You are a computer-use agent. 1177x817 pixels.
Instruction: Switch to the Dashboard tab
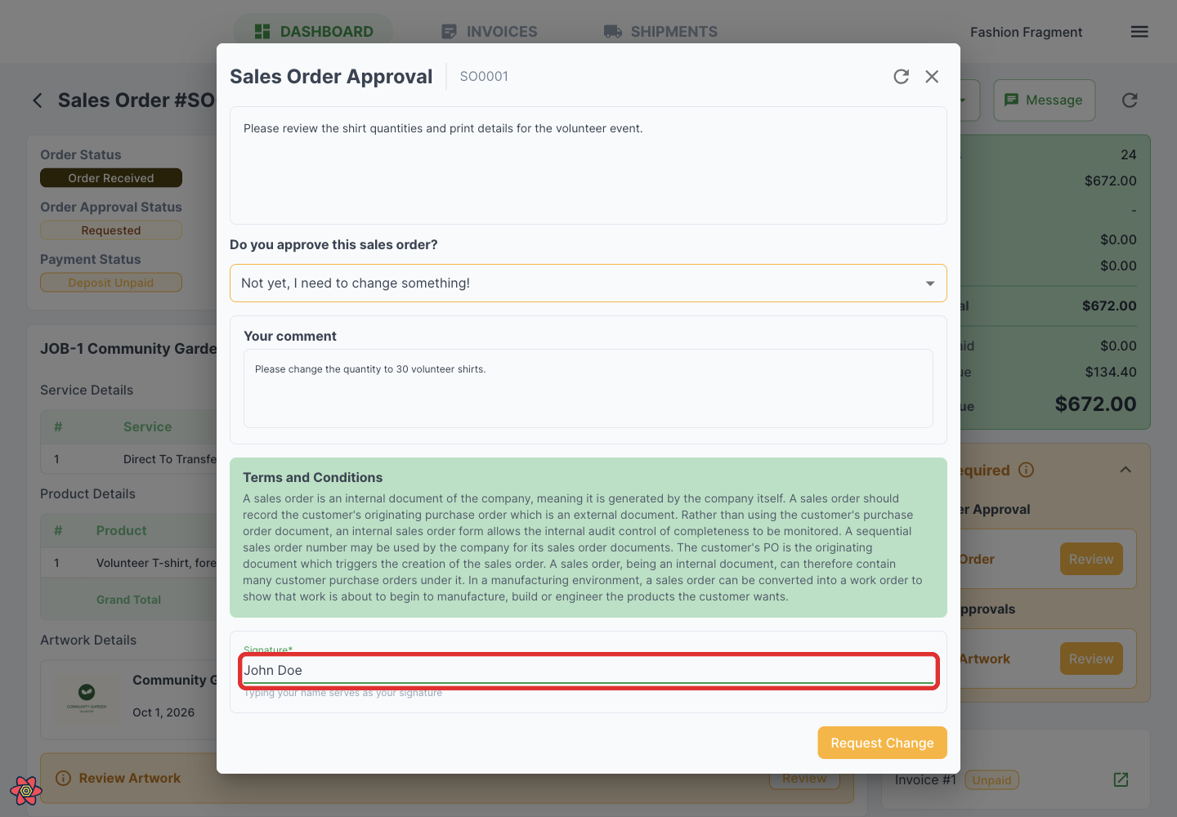[314, 32]
